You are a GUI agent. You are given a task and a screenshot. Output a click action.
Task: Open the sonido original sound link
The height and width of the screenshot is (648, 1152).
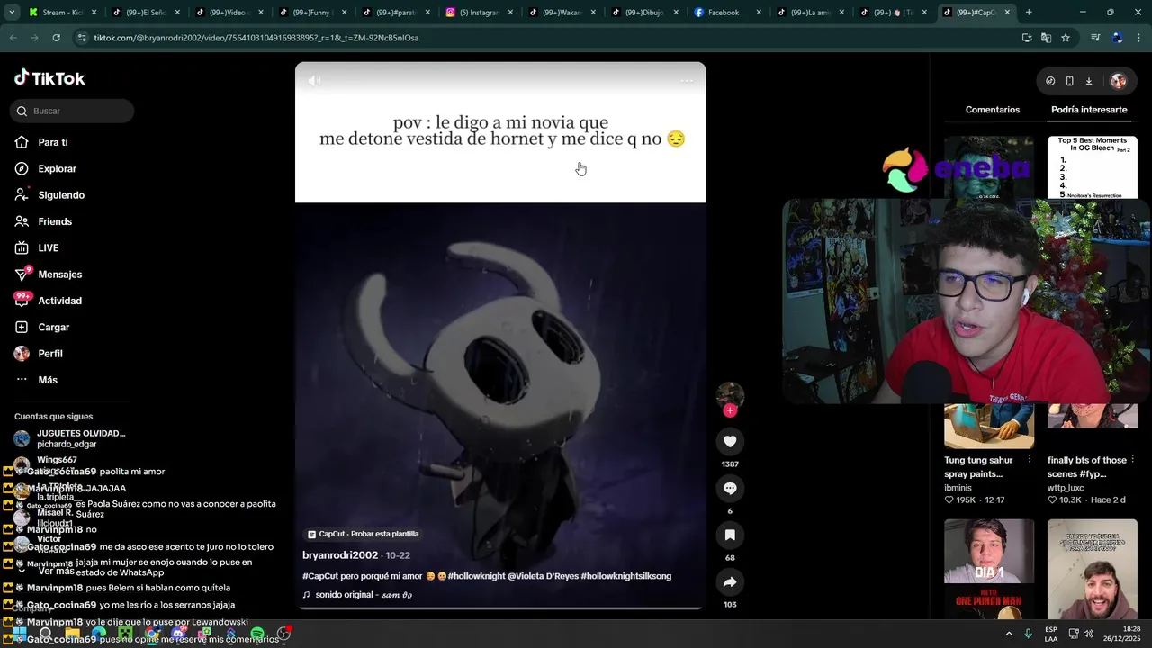point(357,595)
